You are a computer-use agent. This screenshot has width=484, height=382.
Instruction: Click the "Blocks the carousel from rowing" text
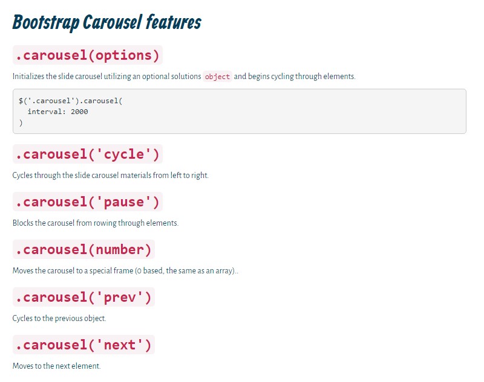(95, 223)
